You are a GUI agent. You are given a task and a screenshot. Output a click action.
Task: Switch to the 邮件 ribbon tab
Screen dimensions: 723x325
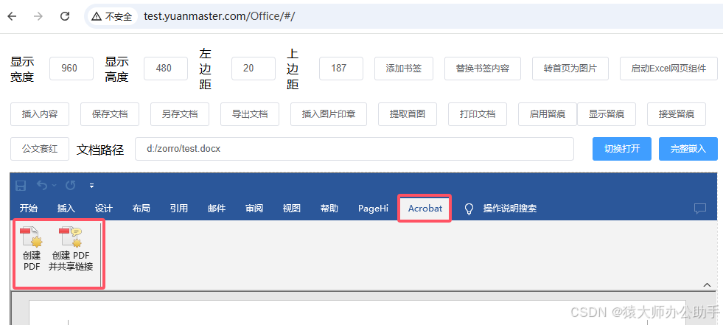[217, 209]
